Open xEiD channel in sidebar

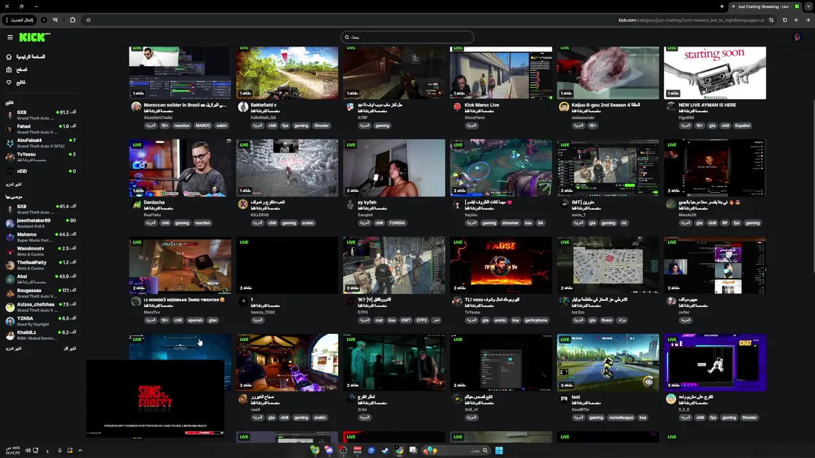tap(41, 171)
